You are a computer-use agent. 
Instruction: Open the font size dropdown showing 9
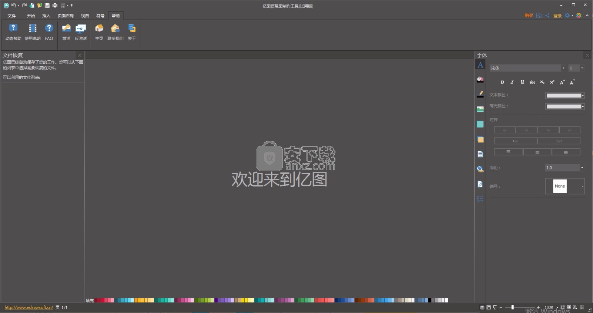tap(582, 68)
